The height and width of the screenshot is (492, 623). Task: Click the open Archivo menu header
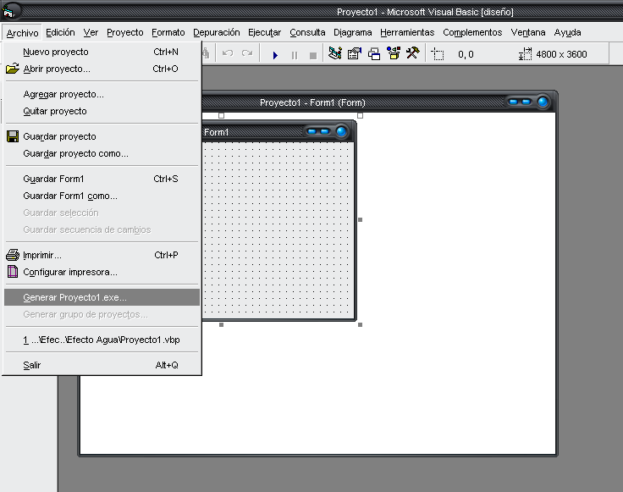click(x=22, y=32)
